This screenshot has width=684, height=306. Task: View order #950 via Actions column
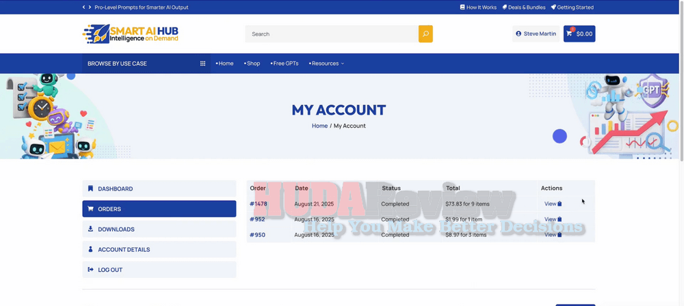(x=553, y=235)
